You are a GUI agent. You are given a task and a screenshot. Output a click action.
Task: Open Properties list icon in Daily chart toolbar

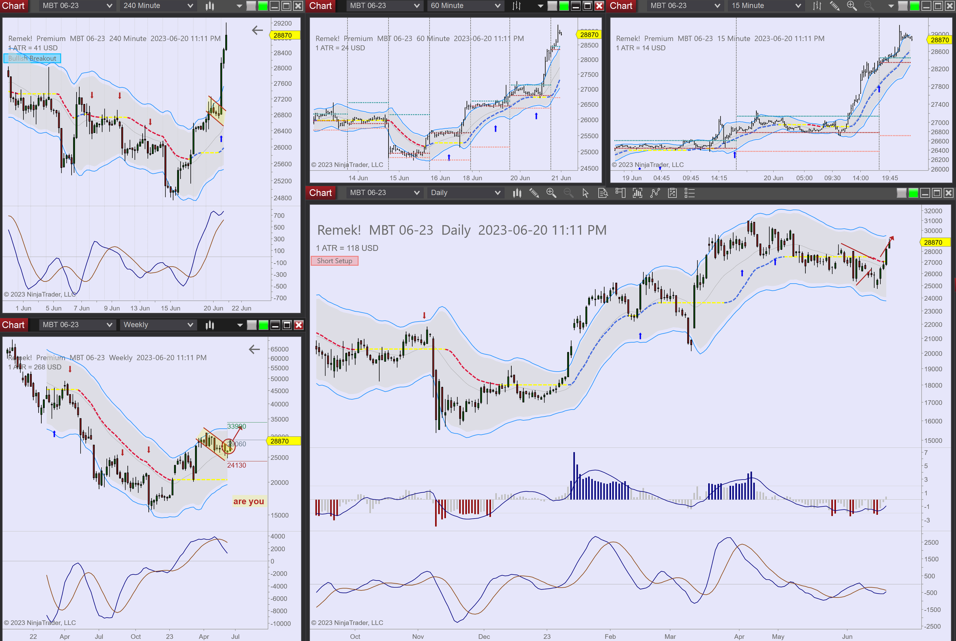click(689, 193)
